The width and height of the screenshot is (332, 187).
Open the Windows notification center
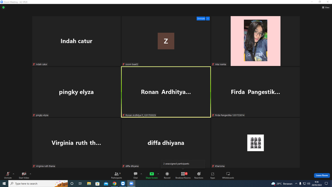click(326, 183)
